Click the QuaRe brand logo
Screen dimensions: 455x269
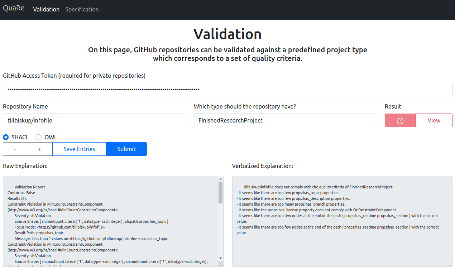click(x=14, y=8)
